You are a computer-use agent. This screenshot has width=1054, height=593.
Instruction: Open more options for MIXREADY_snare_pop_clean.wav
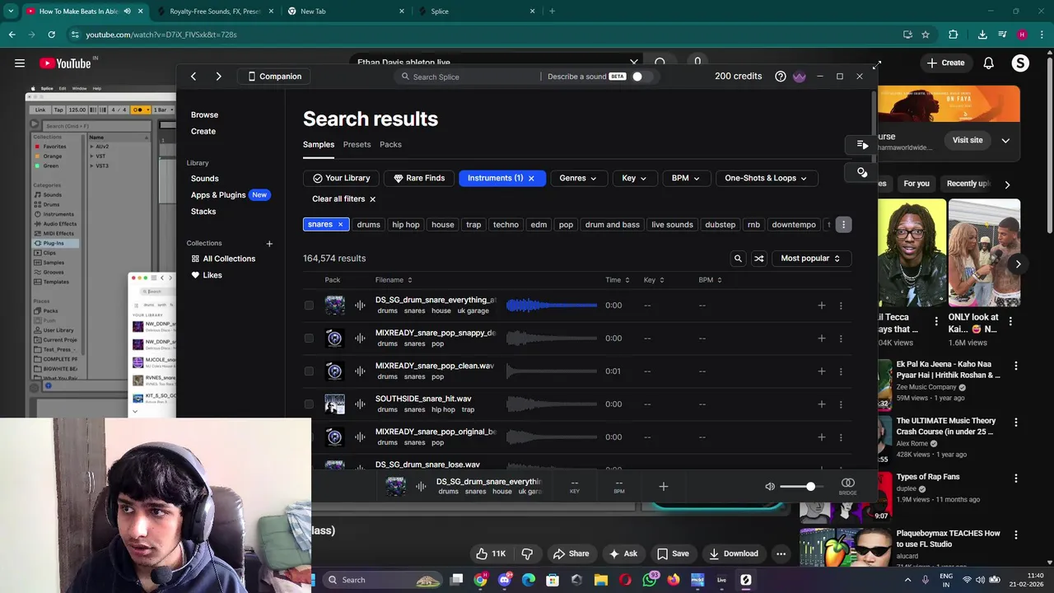click(841, 371)
